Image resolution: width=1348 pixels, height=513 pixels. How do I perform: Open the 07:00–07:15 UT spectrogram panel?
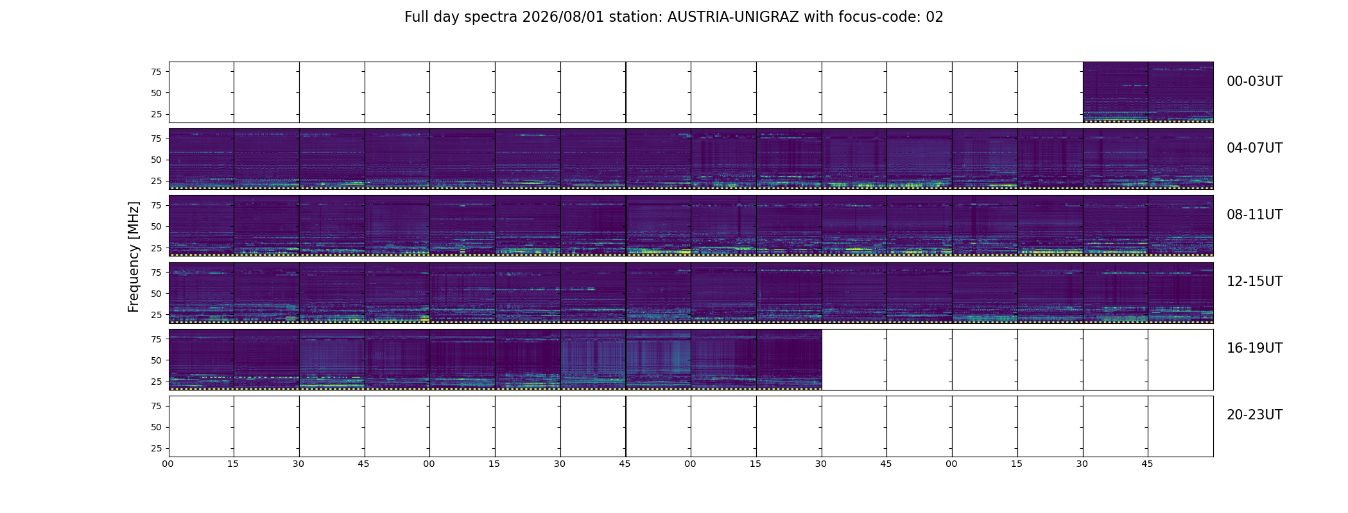(985, 159)
